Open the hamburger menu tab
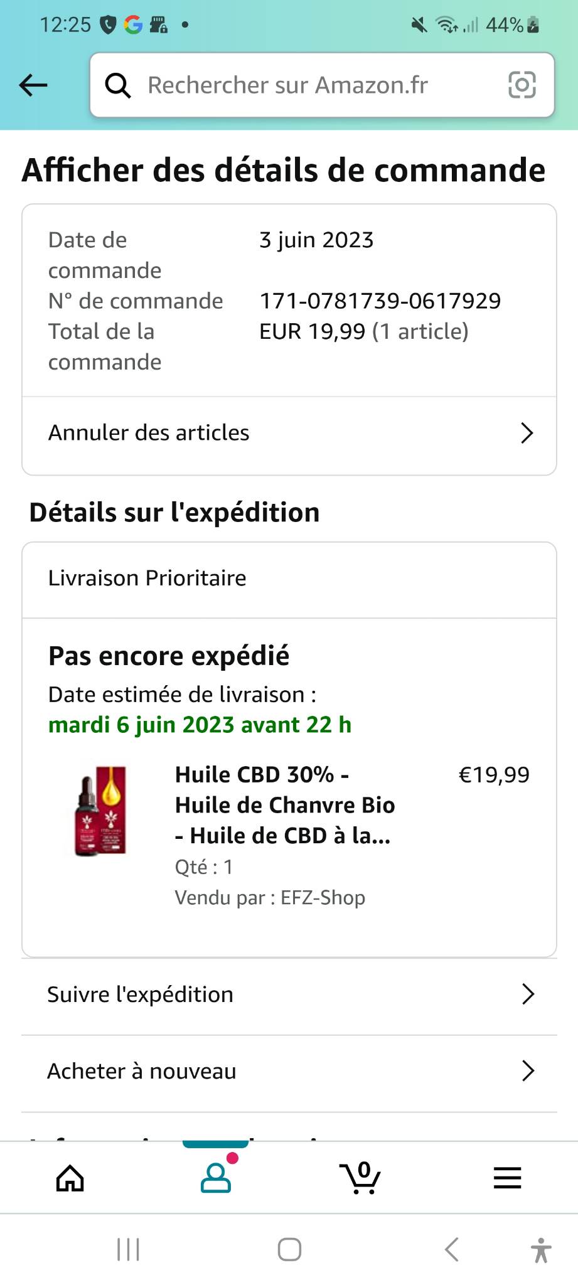578x1285 pixels. click(x=507, y=1178)
